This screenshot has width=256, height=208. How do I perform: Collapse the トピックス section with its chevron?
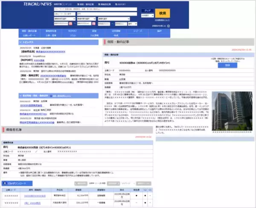pos(20,43)
